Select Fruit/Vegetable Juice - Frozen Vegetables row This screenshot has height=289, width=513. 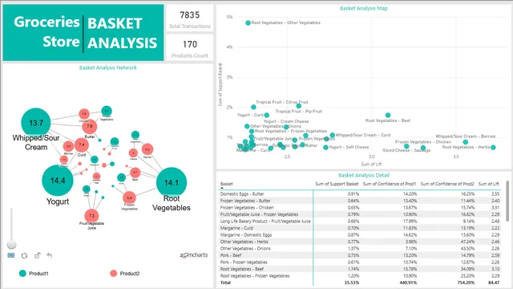click(x=360, y=214)
